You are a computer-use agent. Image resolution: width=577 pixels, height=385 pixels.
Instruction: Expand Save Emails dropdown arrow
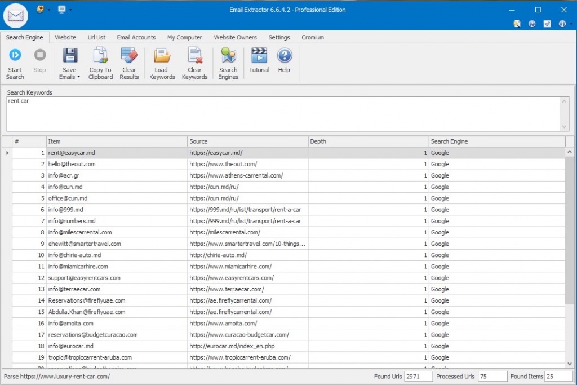click(78, 77)
